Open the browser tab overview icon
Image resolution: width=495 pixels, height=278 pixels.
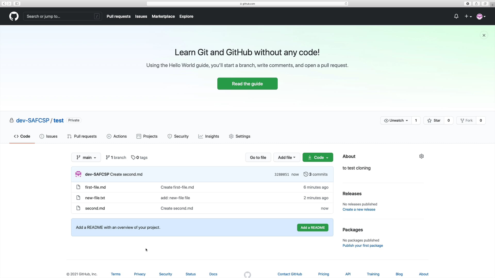pyautogui.click(x=485, y=4)
